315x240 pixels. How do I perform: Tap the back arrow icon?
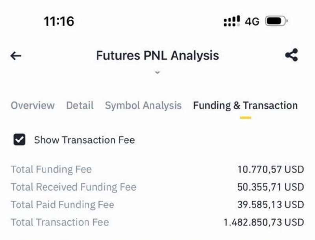click(x=16, y=56)
